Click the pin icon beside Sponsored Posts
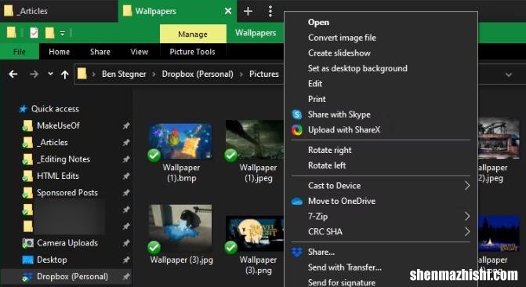The width and height of the screenshot is (526, 287). pyautogui.click(x=125, y=193)
